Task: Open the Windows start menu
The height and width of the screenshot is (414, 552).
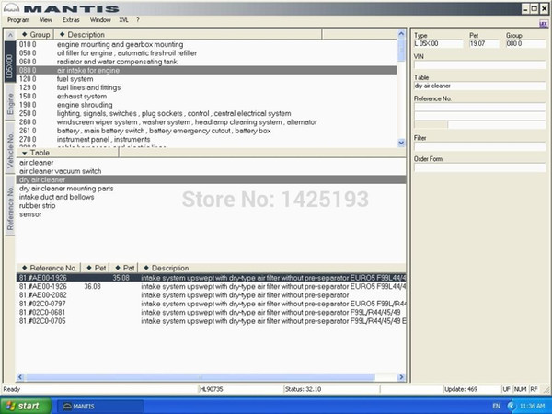Action: click(26, 406)
